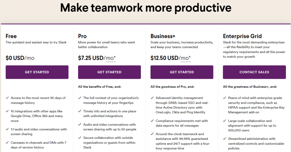Click checkmark beside 50 people screen sharing
The width and height of the screenshot is (291, 152).
[80, 124]
